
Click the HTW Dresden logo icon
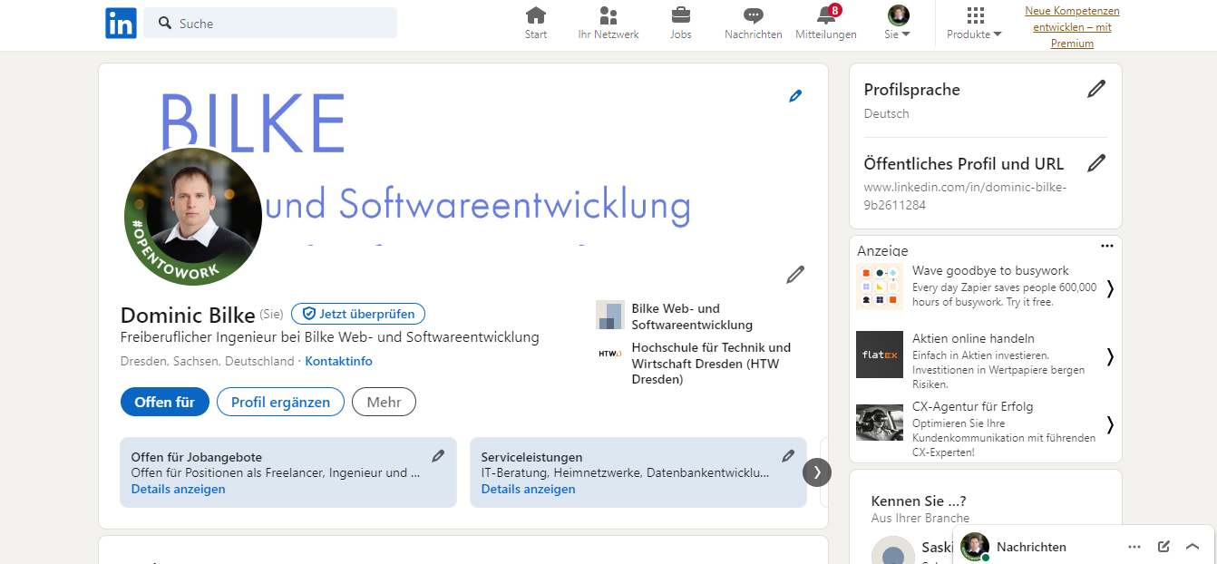point(610,354)
